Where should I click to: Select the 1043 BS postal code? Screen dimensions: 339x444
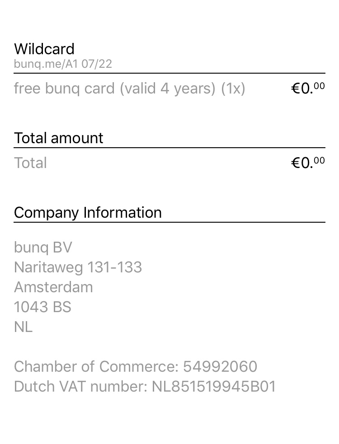point(42,307)
